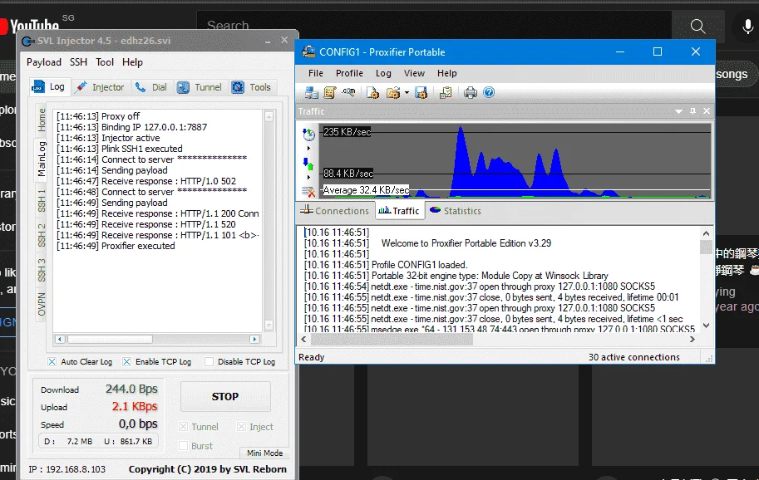Click the Proxifier log vertical scroll down arrow
Image resolution: width=759 pixels, height=480 pixels.
[707, 326]
